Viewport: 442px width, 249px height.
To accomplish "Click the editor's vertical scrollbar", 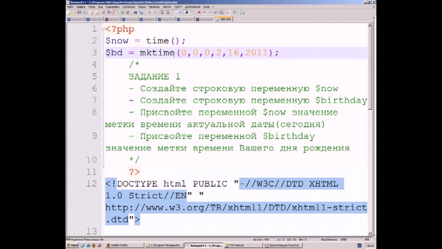I will click(x=372, y=111).
